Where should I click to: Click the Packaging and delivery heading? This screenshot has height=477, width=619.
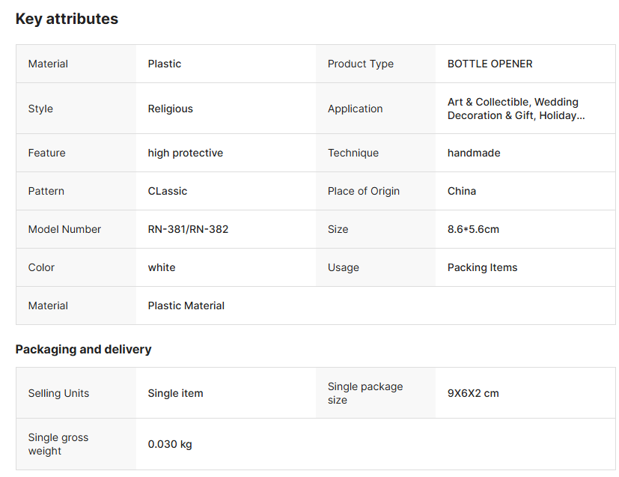point(83,350)
